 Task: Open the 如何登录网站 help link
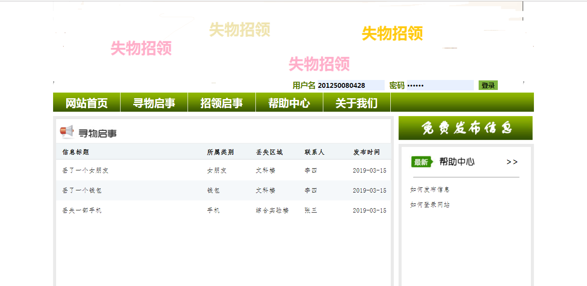(x=429, y=205)
